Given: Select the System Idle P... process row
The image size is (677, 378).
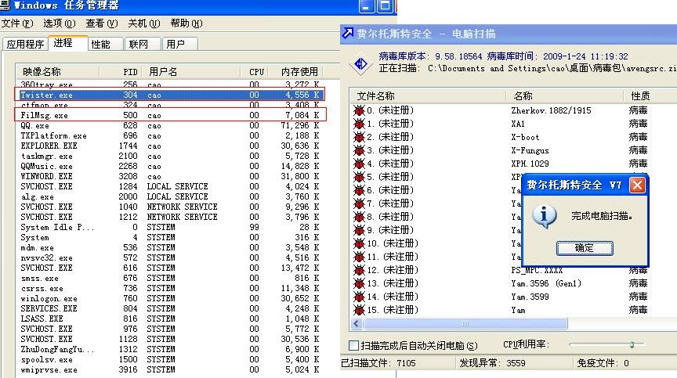Looking at the screenshot, I should point(170,227).
